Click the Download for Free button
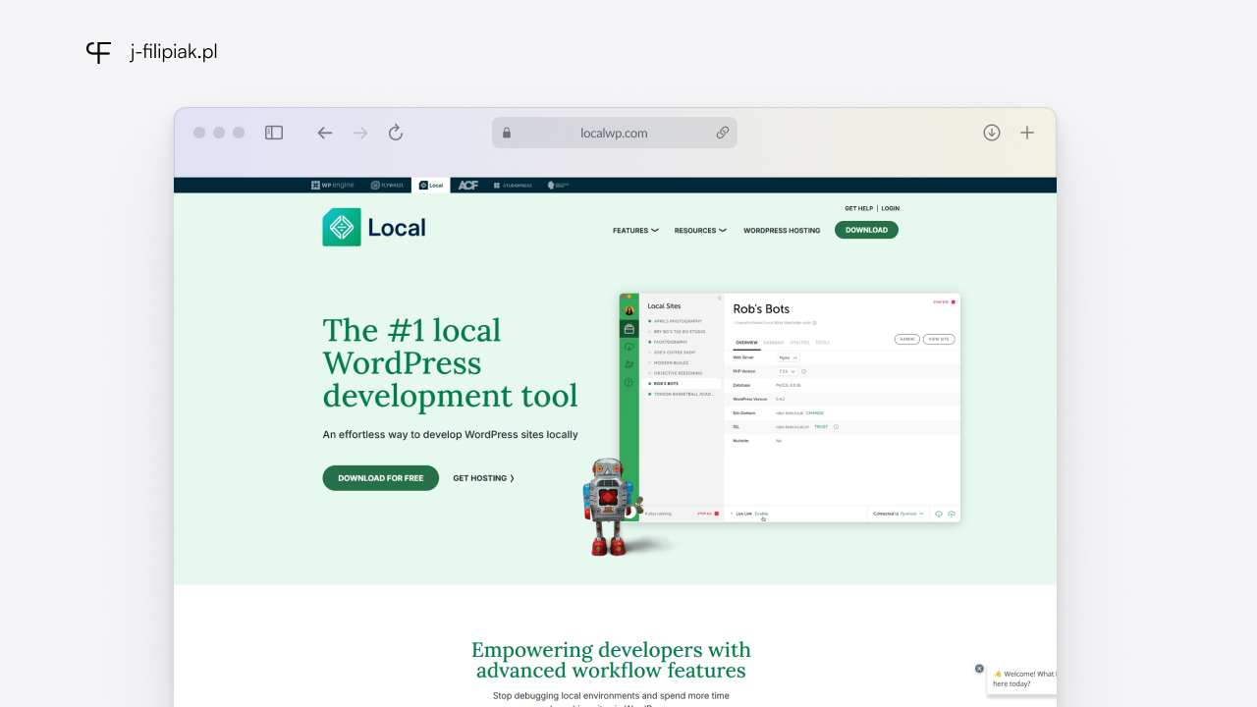The image size is (1257, 707). (381, 478)
